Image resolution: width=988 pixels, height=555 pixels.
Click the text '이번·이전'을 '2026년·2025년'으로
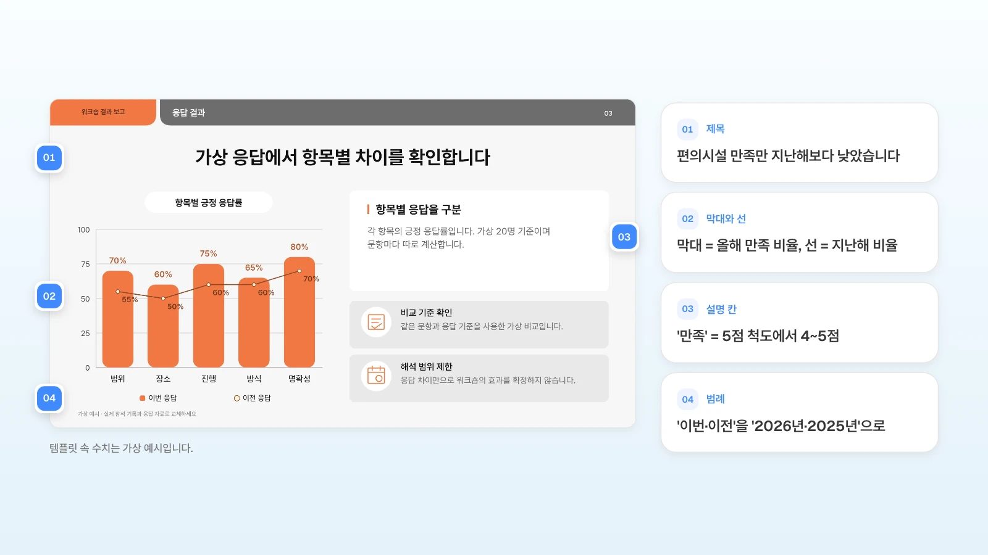point(781,426)
